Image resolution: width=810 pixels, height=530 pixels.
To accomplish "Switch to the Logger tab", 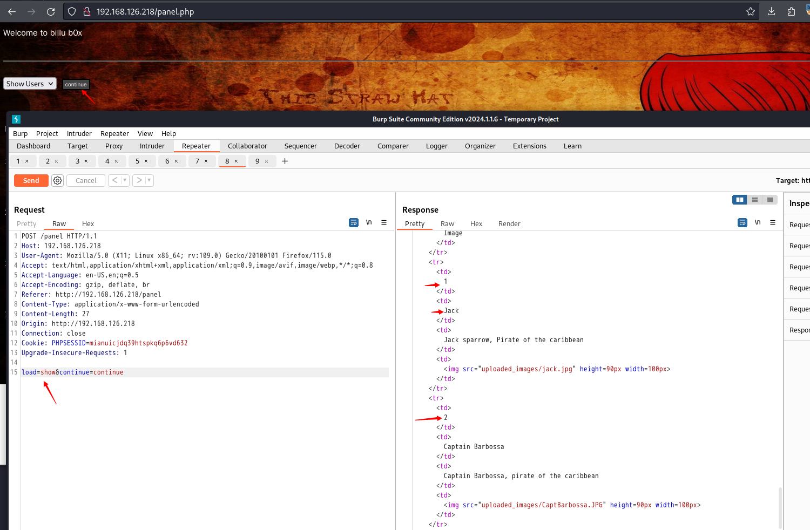I will (x=437, y=146).
